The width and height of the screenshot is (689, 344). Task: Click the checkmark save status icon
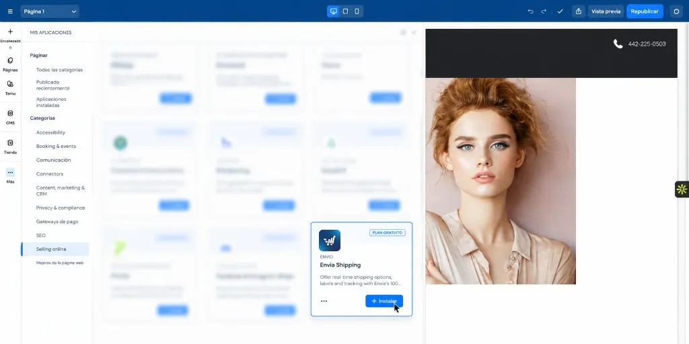coord(560,11)
